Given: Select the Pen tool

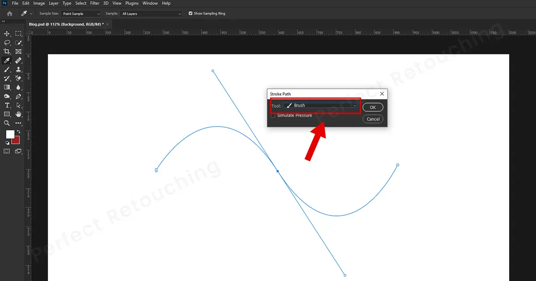Looking at the screenshot, I should coord(18,96).
